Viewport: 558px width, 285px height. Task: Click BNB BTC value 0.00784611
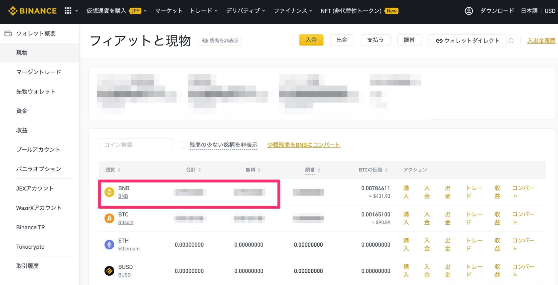pyautogui.click(x=376, y=188)
